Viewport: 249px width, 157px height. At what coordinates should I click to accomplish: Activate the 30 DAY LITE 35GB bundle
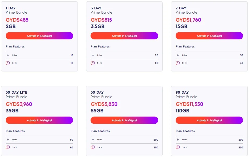click(x=39, y=120)
